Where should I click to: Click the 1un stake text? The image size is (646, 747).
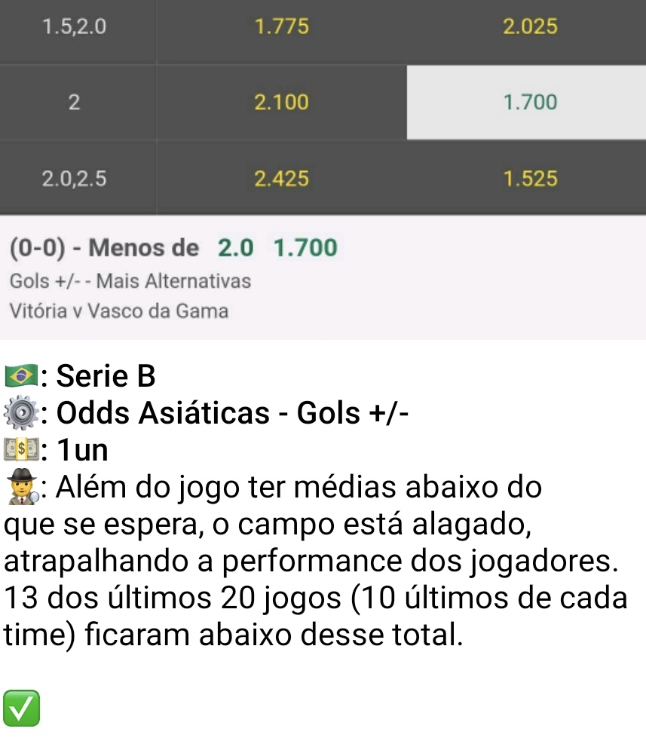82,450
